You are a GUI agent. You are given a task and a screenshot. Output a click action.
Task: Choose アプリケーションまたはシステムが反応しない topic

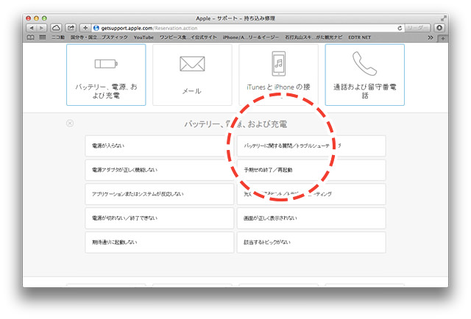click(x=159, y=194)
